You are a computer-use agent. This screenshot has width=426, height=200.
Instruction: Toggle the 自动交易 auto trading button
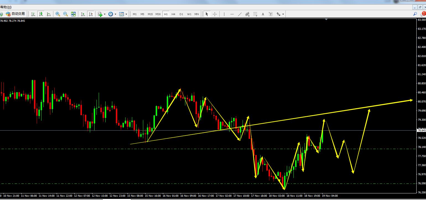pyautogui.click(x=15, y=14)
